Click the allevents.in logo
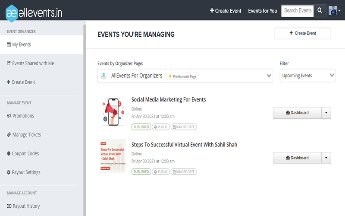The image size is (345, 216). point(34,12)
